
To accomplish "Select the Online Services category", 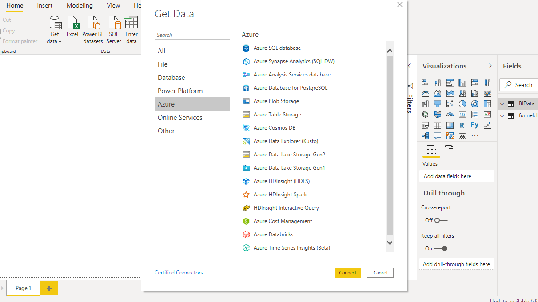I will [x=180, y=118].
